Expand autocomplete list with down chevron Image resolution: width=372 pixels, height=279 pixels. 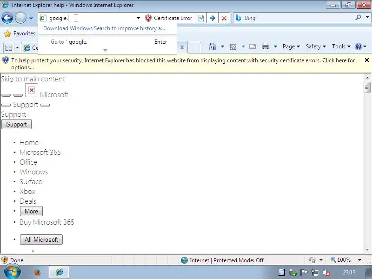pyautogui.click(x=106, y=50)
